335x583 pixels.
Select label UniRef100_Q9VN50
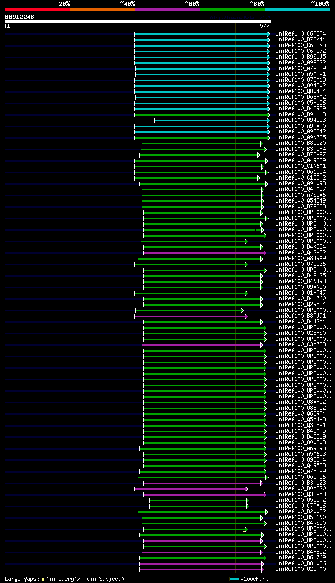point(300,287)
